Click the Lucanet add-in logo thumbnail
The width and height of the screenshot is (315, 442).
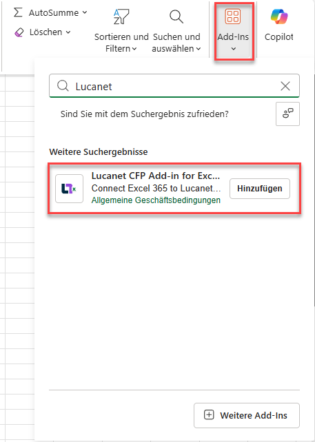pos(69,189)
